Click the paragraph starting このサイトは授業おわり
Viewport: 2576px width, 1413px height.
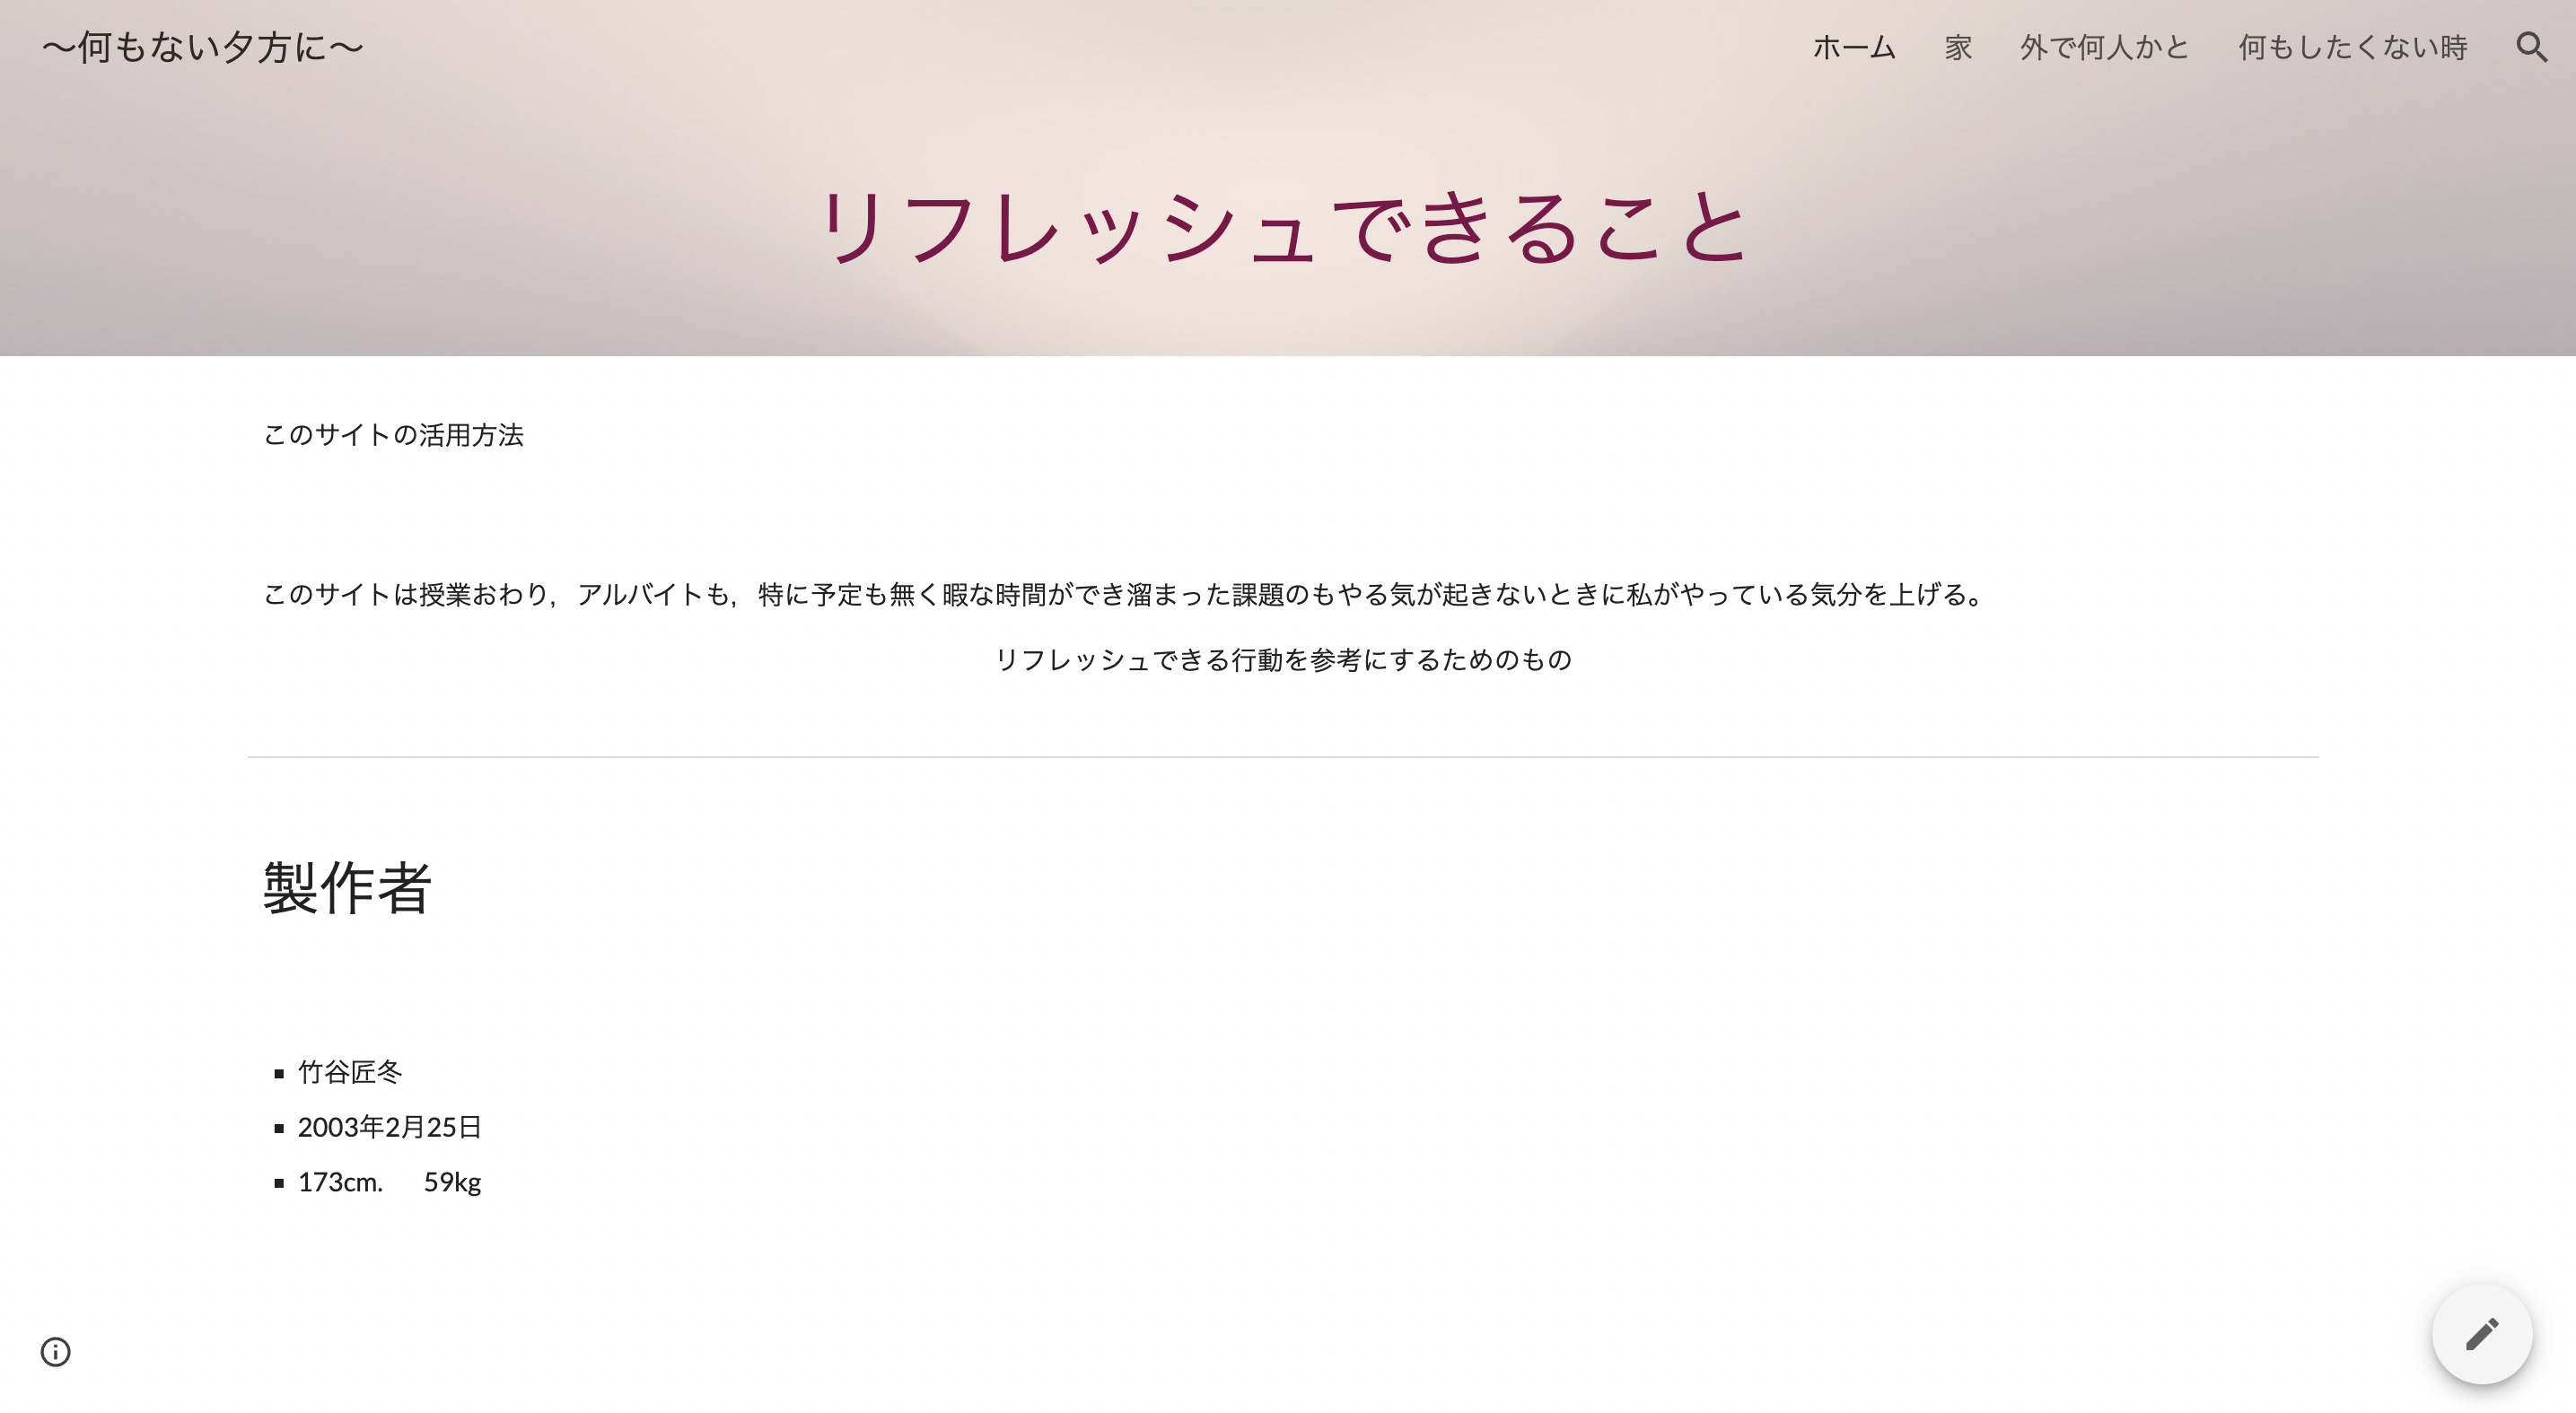tap(1125, 595)
